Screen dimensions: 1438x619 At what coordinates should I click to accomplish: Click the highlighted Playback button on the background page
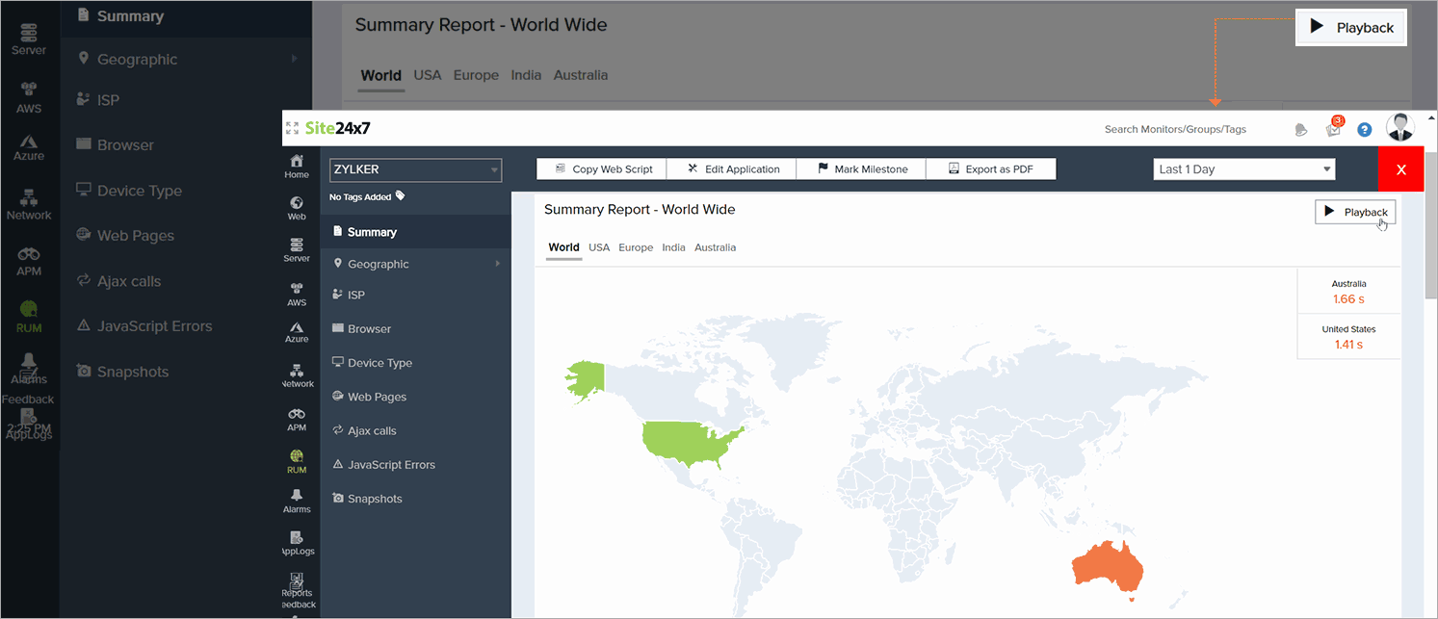coord(1352,28)
